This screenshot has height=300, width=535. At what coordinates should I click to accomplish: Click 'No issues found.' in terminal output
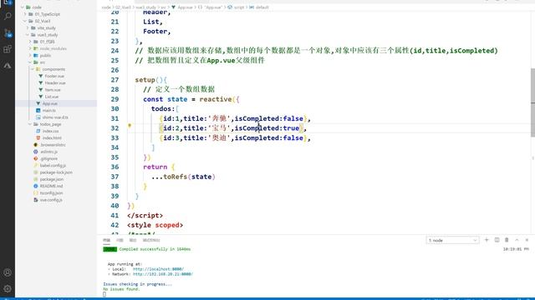(x=121, y=289)
